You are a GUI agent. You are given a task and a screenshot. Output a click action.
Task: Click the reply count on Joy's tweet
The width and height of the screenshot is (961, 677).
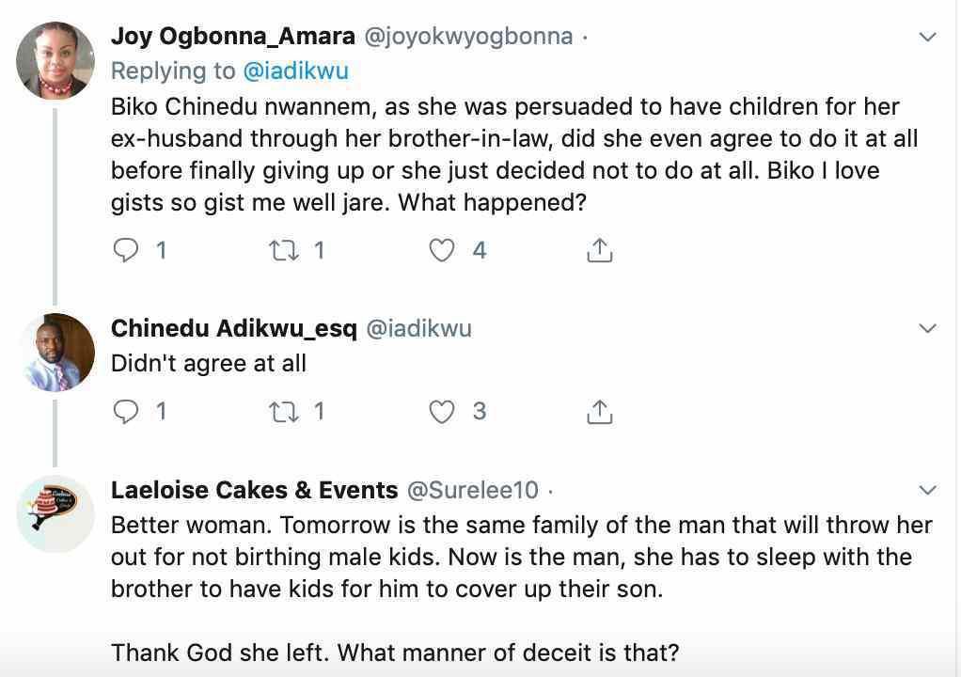pyautogui.click(x=162, y=249)
